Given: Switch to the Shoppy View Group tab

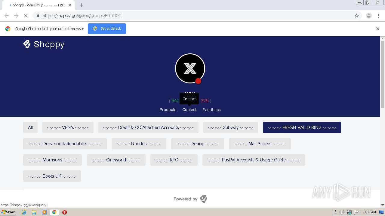Looking at the screenshot, I should (x=38, y=5).
